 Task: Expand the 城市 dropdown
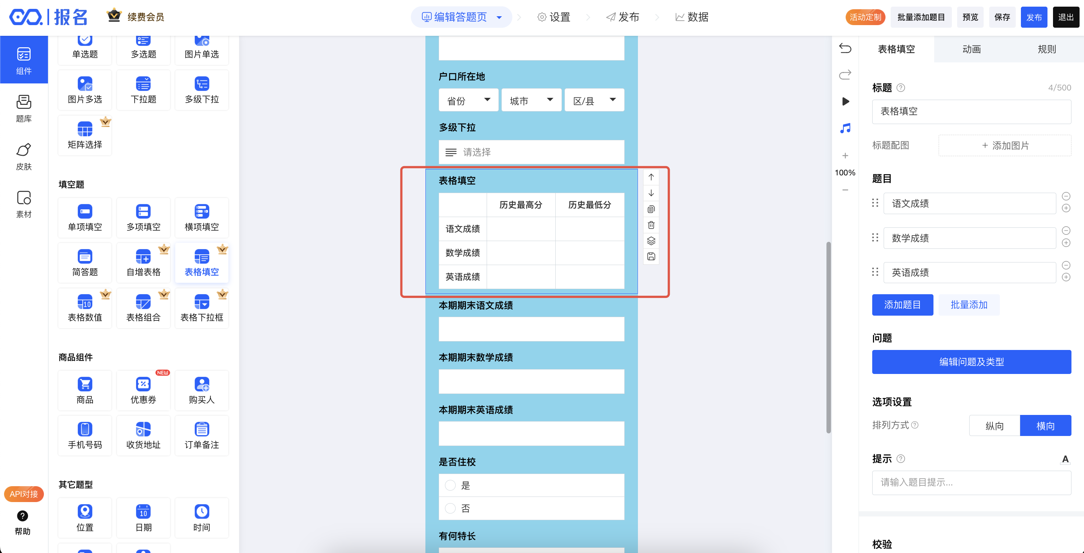pos(531,100)
